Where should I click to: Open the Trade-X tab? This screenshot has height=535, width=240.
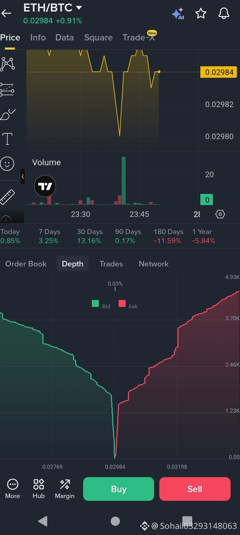tap(139, 38)
